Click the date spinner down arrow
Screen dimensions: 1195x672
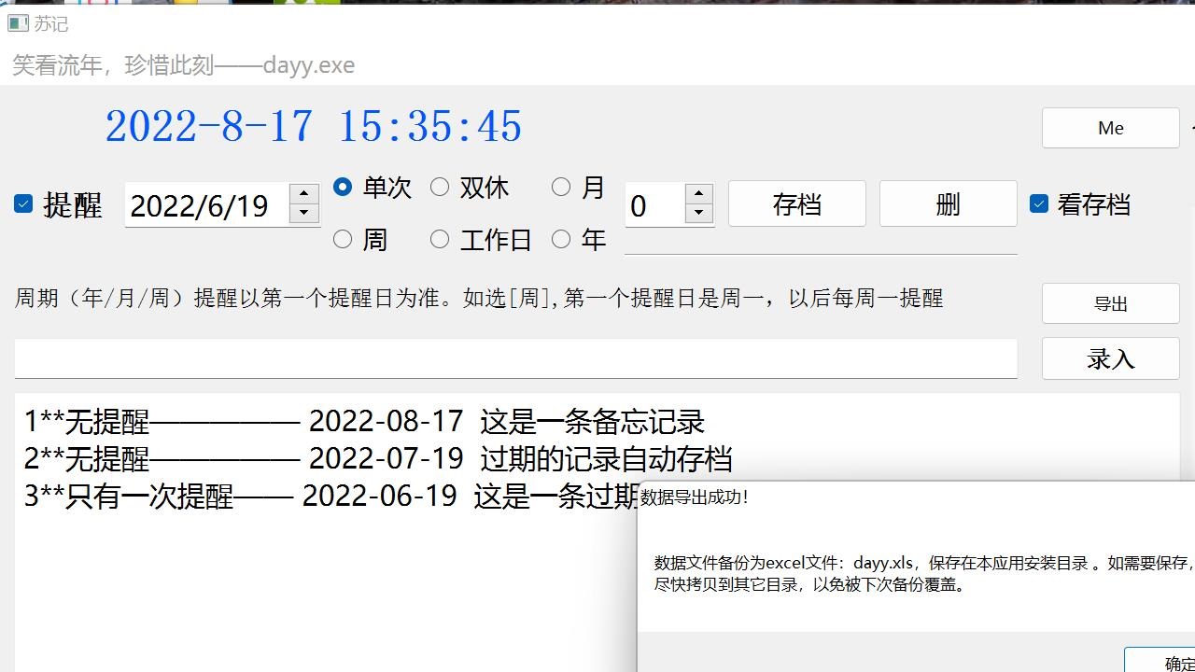click(x=303, y=216)
